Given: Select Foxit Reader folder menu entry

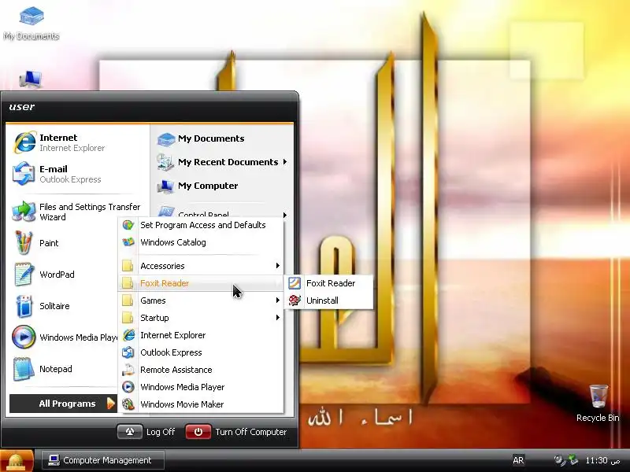Looking at the screenshot, I should point(201,283).
